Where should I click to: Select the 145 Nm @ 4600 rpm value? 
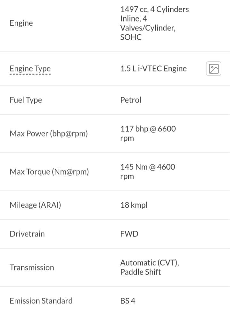click(148, 171)
